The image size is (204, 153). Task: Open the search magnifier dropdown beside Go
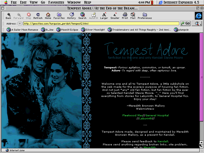pyautogui.click(x=197, y=23)
